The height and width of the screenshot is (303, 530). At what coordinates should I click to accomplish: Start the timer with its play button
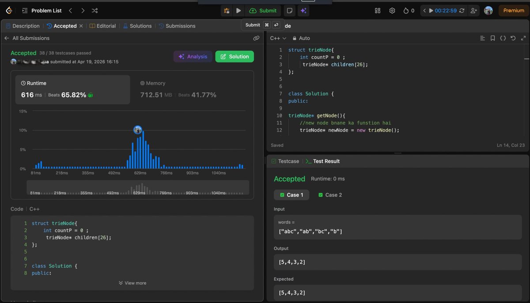(431, 11)
